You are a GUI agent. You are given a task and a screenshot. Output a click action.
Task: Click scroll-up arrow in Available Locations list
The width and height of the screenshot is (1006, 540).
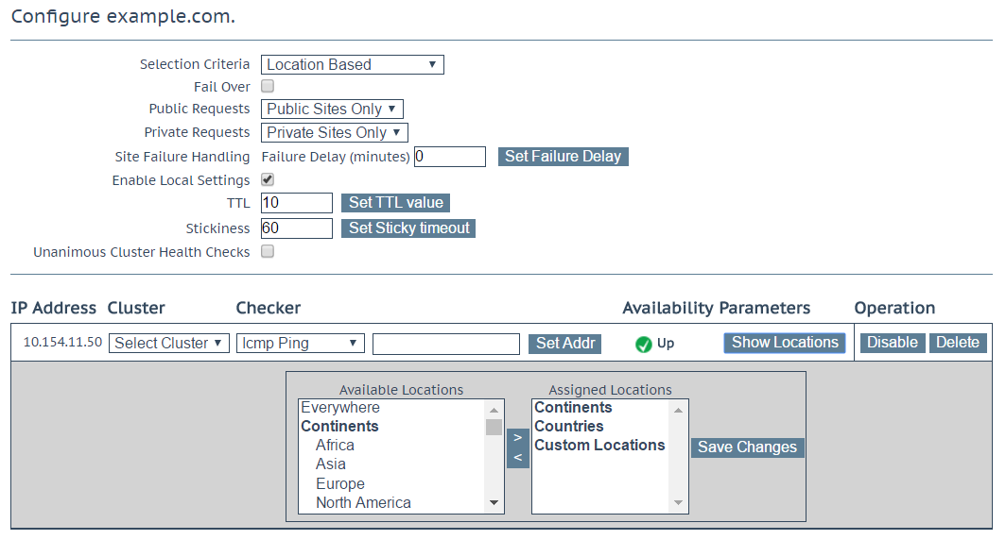pos(494,410)
